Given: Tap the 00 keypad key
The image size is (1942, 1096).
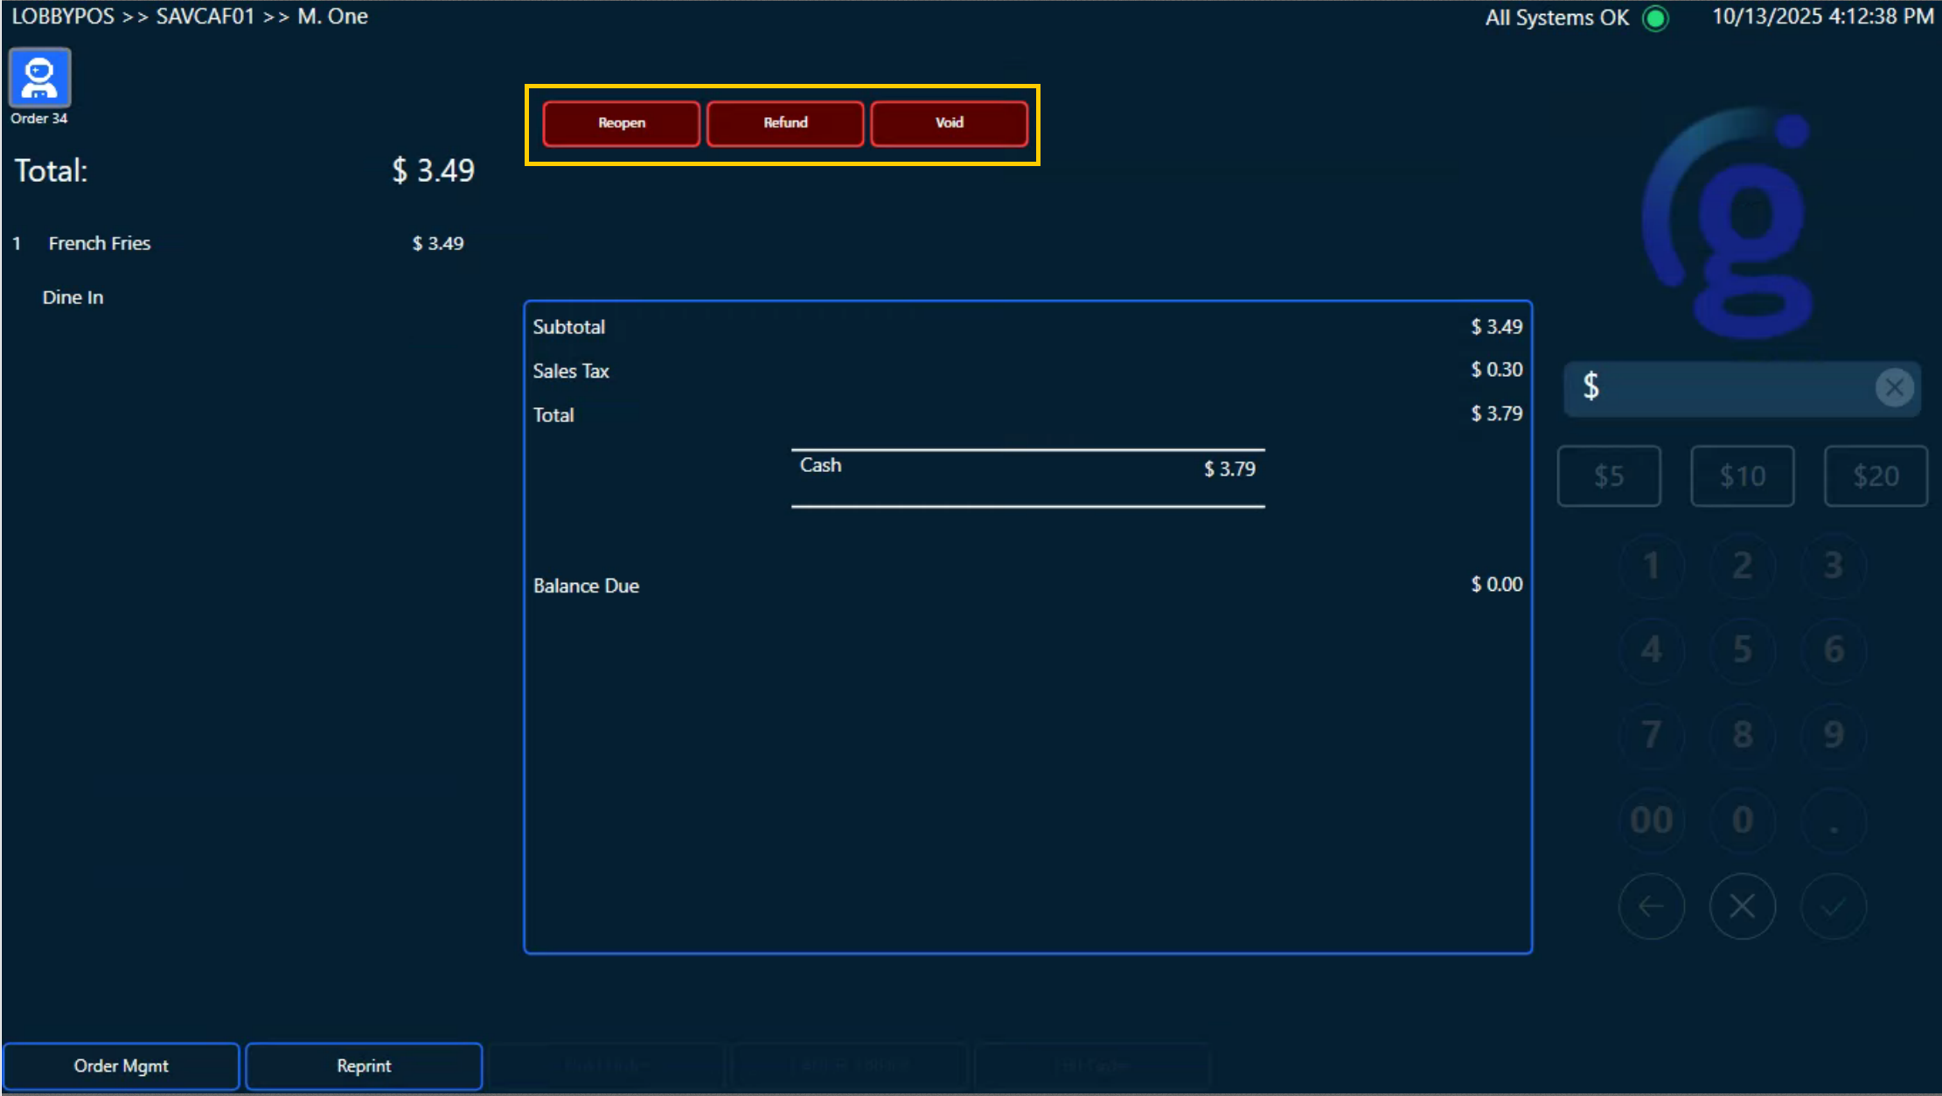Looking at the screenshot, I should point(1651,820).
